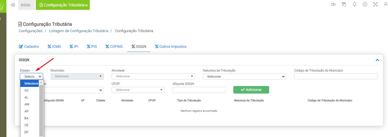Toggle fullscreen with the expand arrows icon
The image size is (388, 137).
(375, 4)
